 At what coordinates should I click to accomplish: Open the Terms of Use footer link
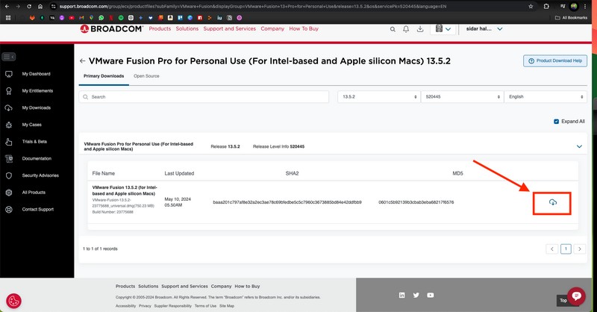(205, 306)
